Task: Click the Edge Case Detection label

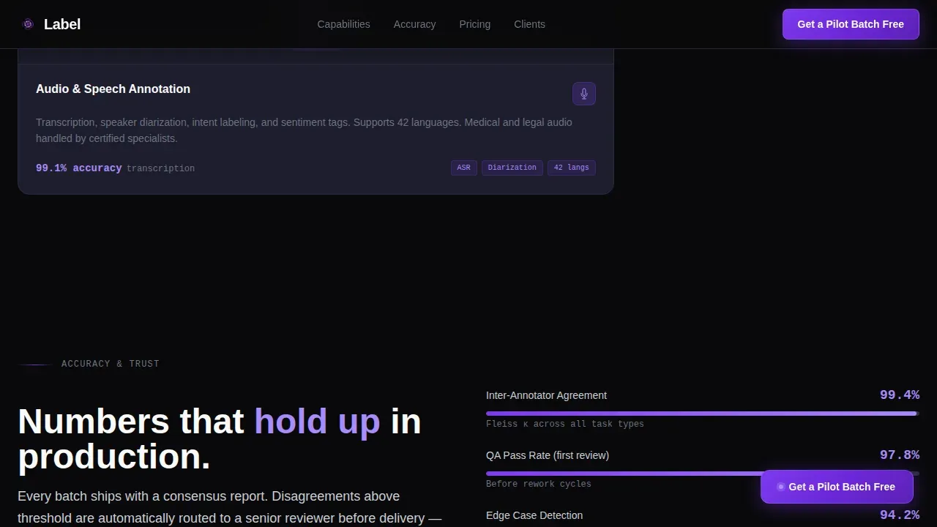Action: click(x=534, y=515)
